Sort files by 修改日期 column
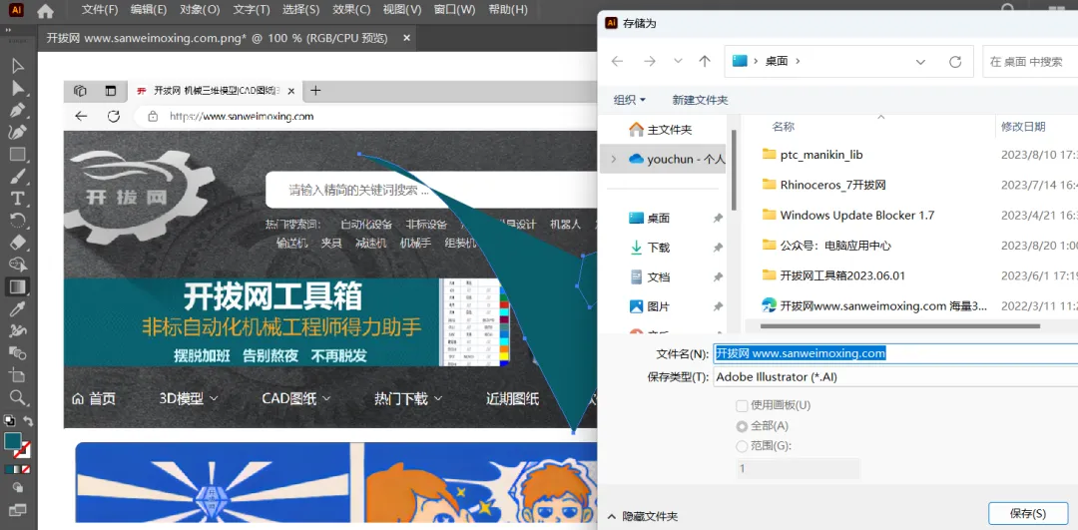Viewport: 1078px width, 530px height. (x=1023, y=127)
